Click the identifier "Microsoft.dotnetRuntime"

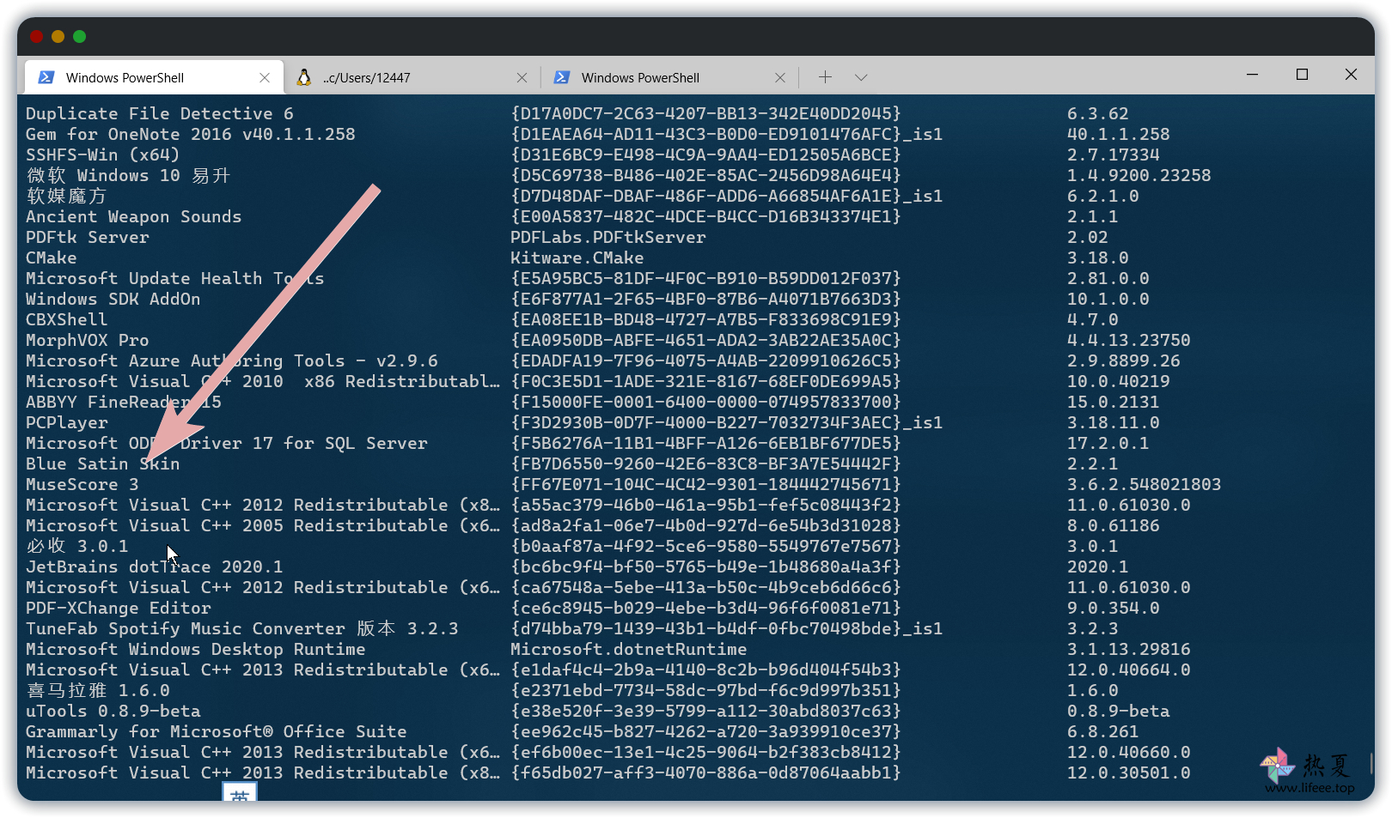629,649
